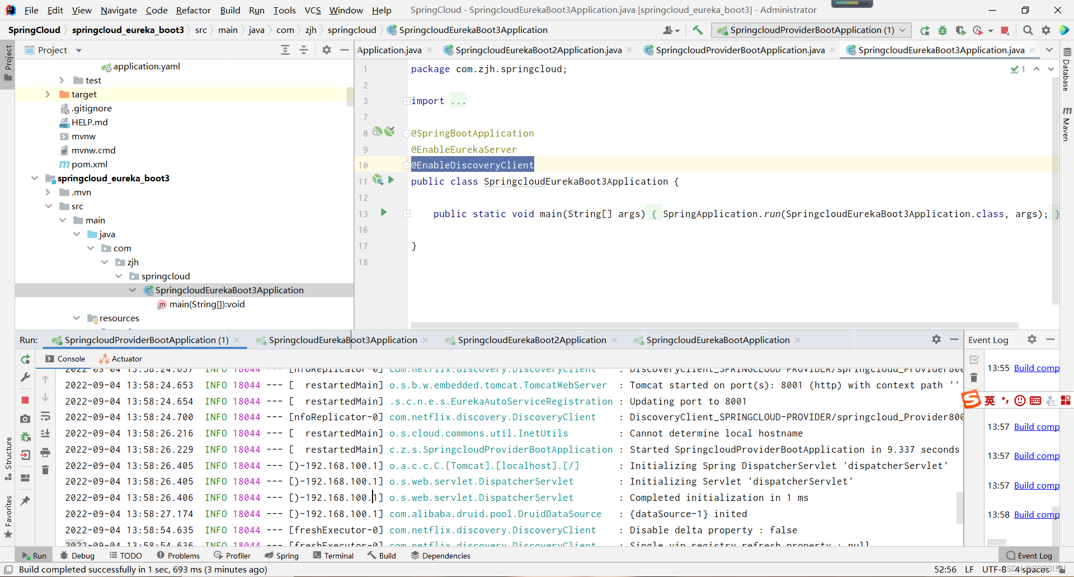Print console output with printer icon
The width and height of the screenshot is (1074, 577).
(45, 452)
